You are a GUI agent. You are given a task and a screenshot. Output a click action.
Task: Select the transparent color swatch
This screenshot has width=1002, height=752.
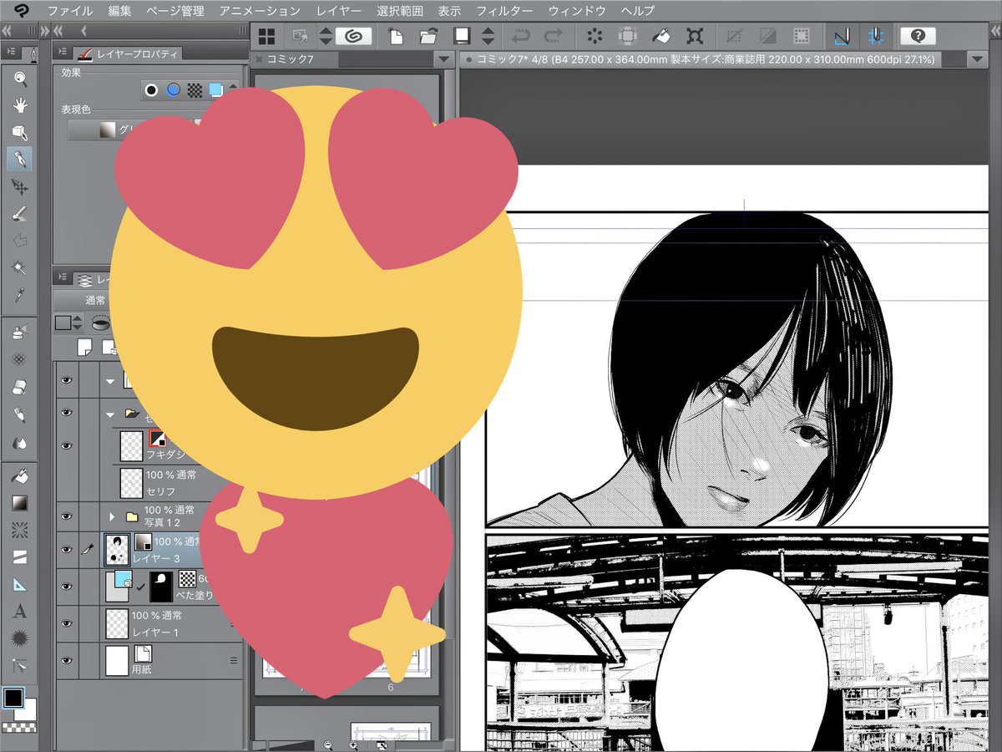18,727
